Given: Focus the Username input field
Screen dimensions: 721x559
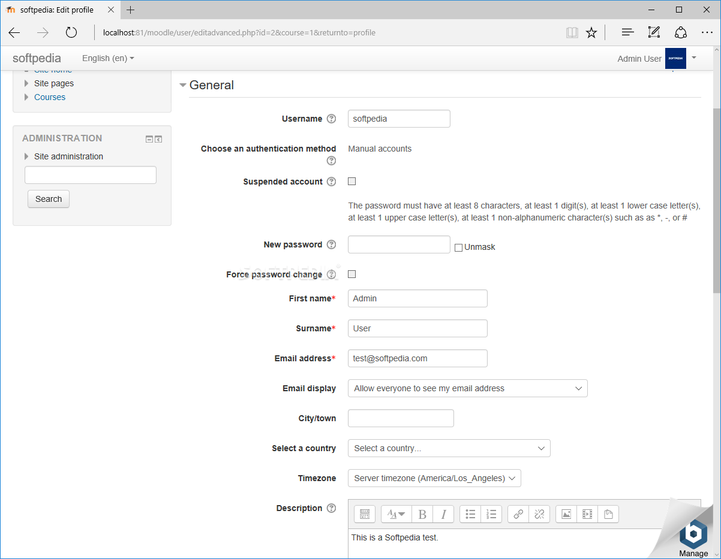Looking at the screenshot, I should [x=399, y=119].
